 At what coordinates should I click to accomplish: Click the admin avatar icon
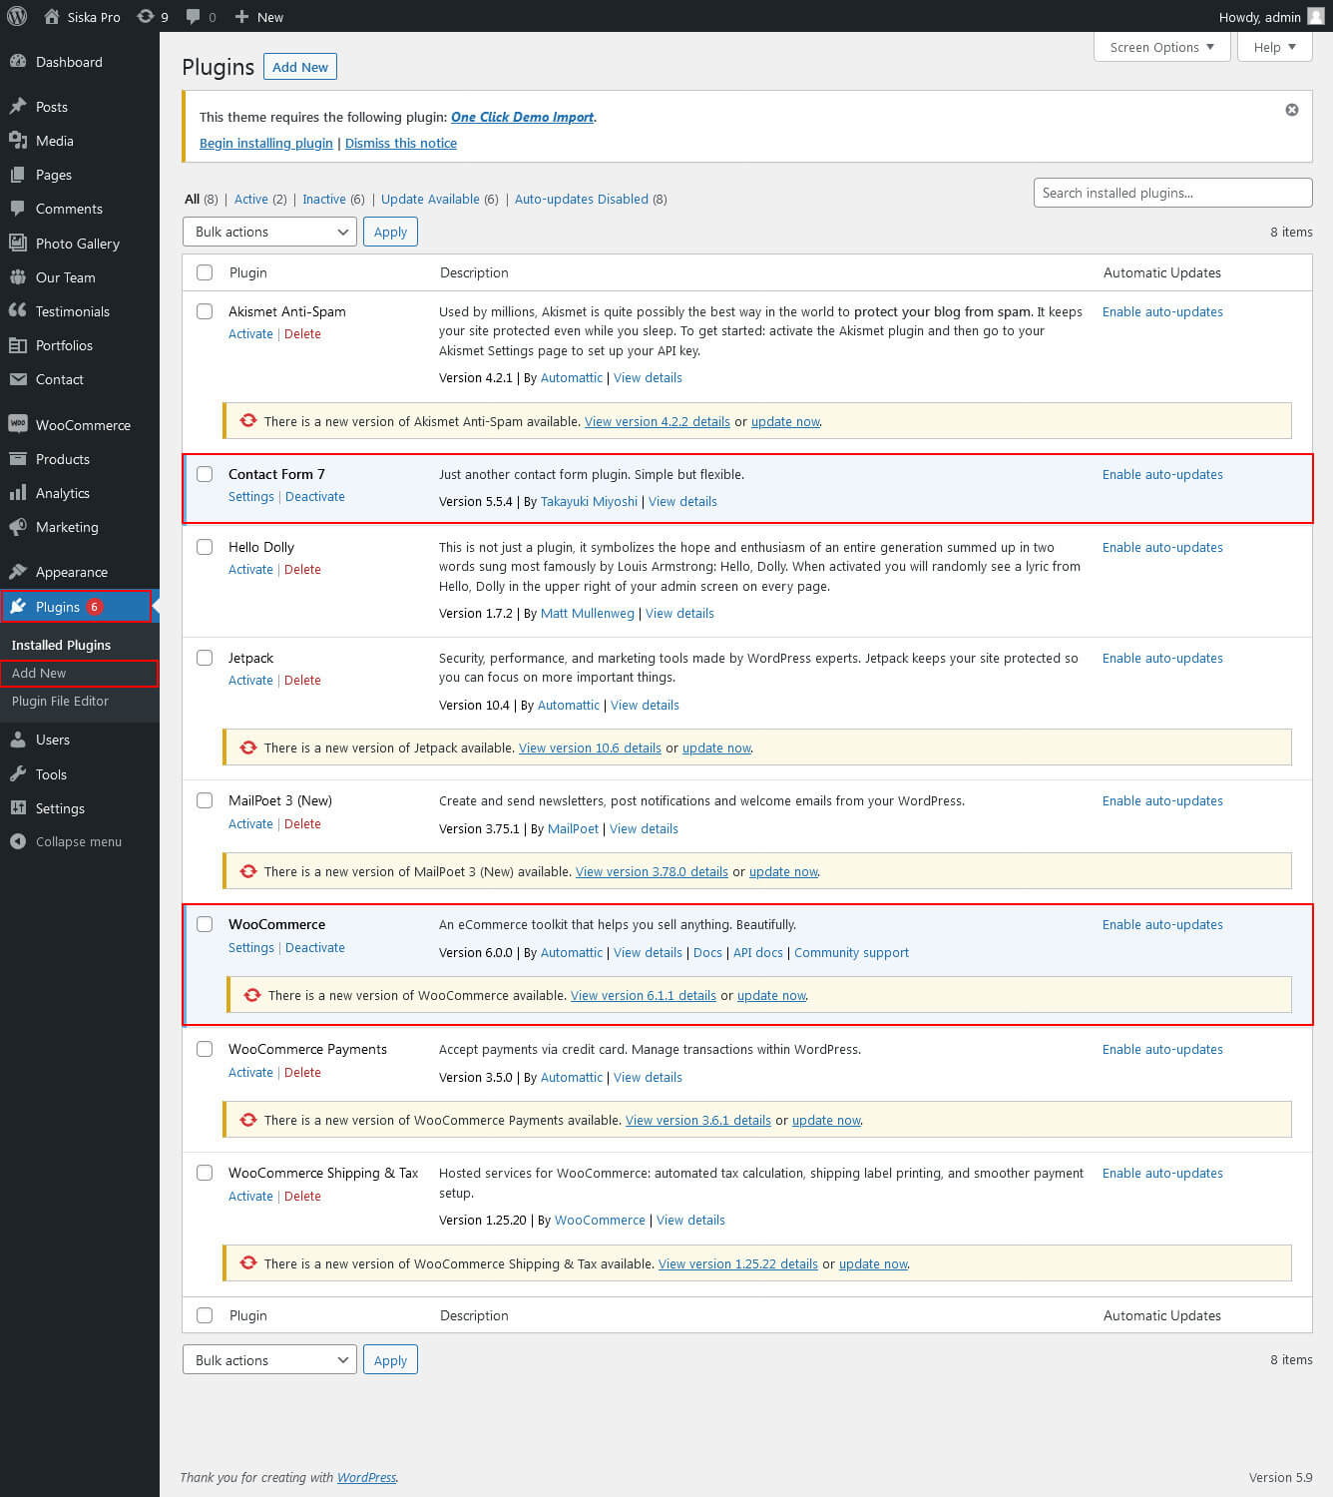click(x=1316, y=16)
